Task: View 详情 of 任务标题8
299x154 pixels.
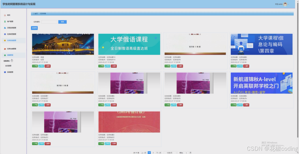Action: 233,66
